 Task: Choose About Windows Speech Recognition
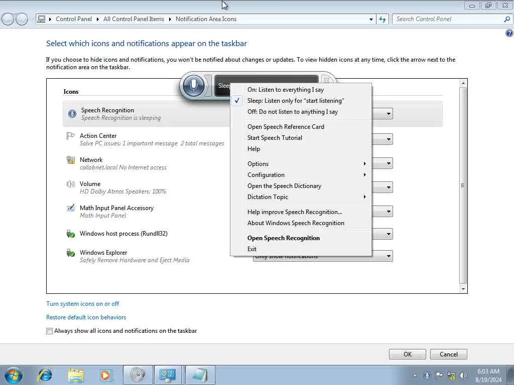301,223
